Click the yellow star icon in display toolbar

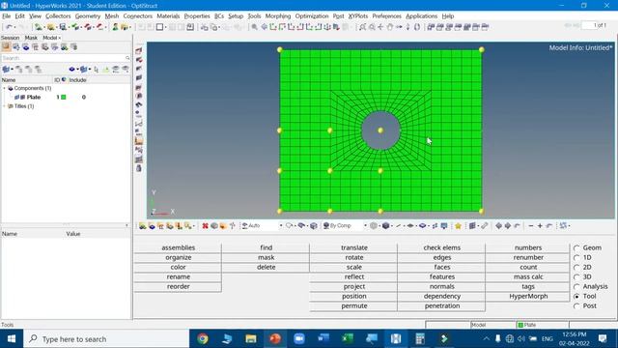pyautogui.click(x=458, y=225)
